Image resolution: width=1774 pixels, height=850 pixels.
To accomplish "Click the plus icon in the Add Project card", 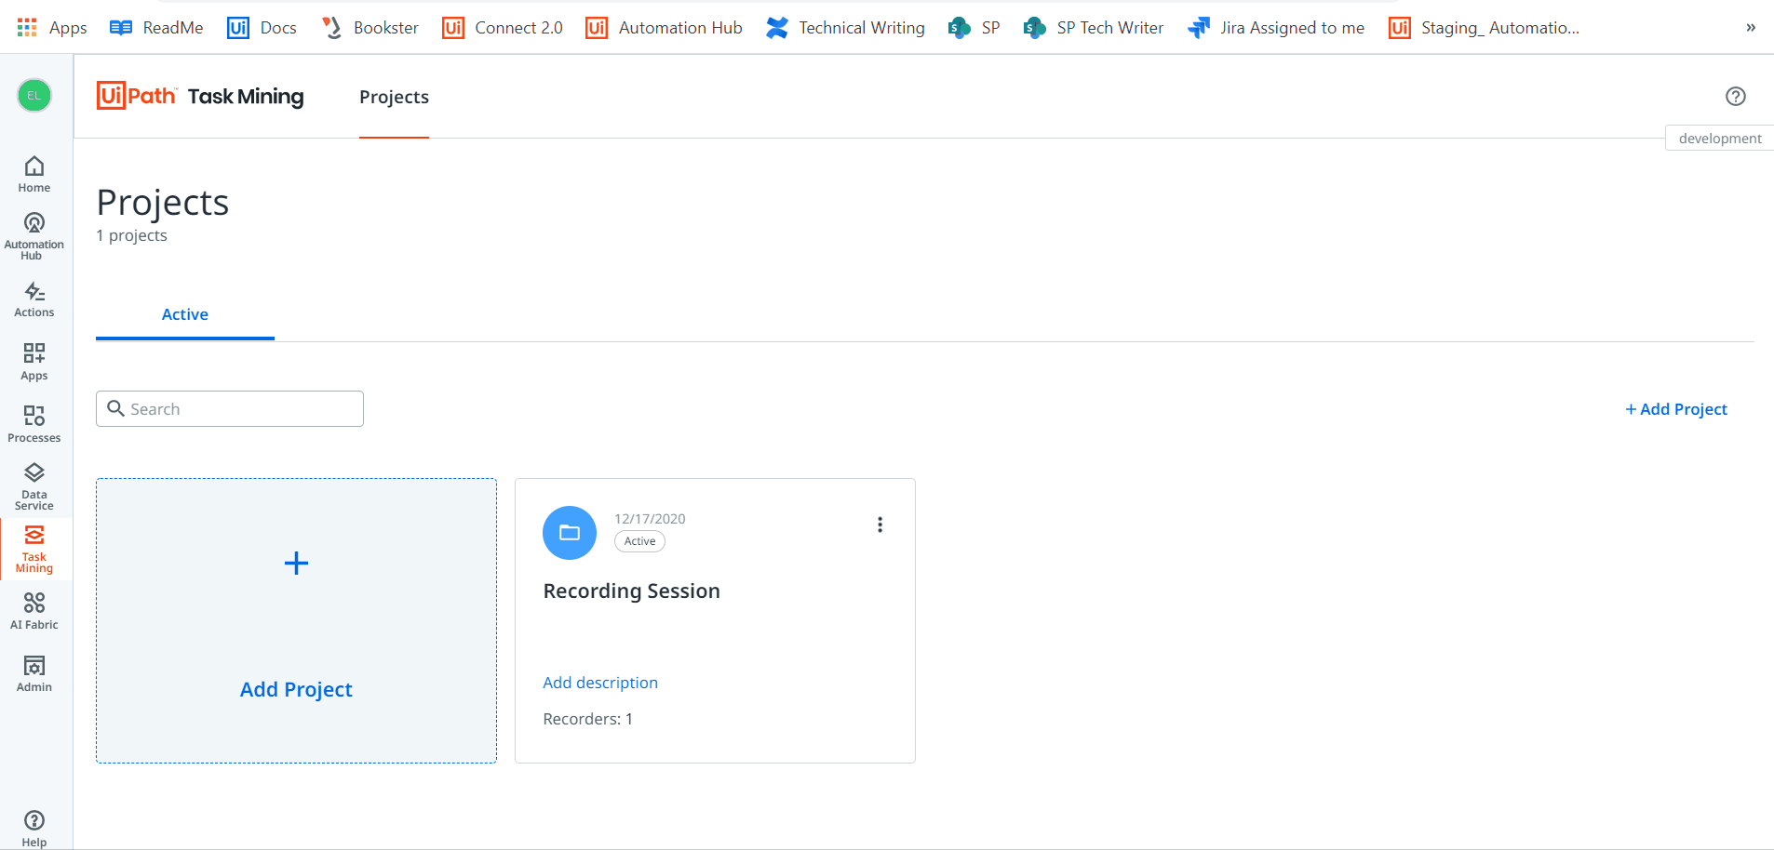I will coord(296,563).
